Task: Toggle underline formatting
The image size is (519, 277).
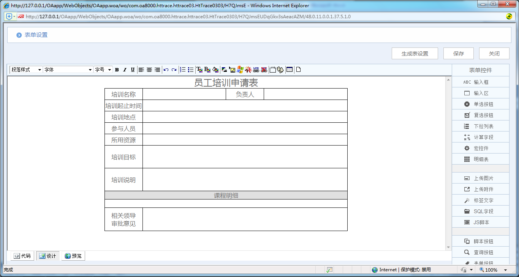Action: pos(132,70)
